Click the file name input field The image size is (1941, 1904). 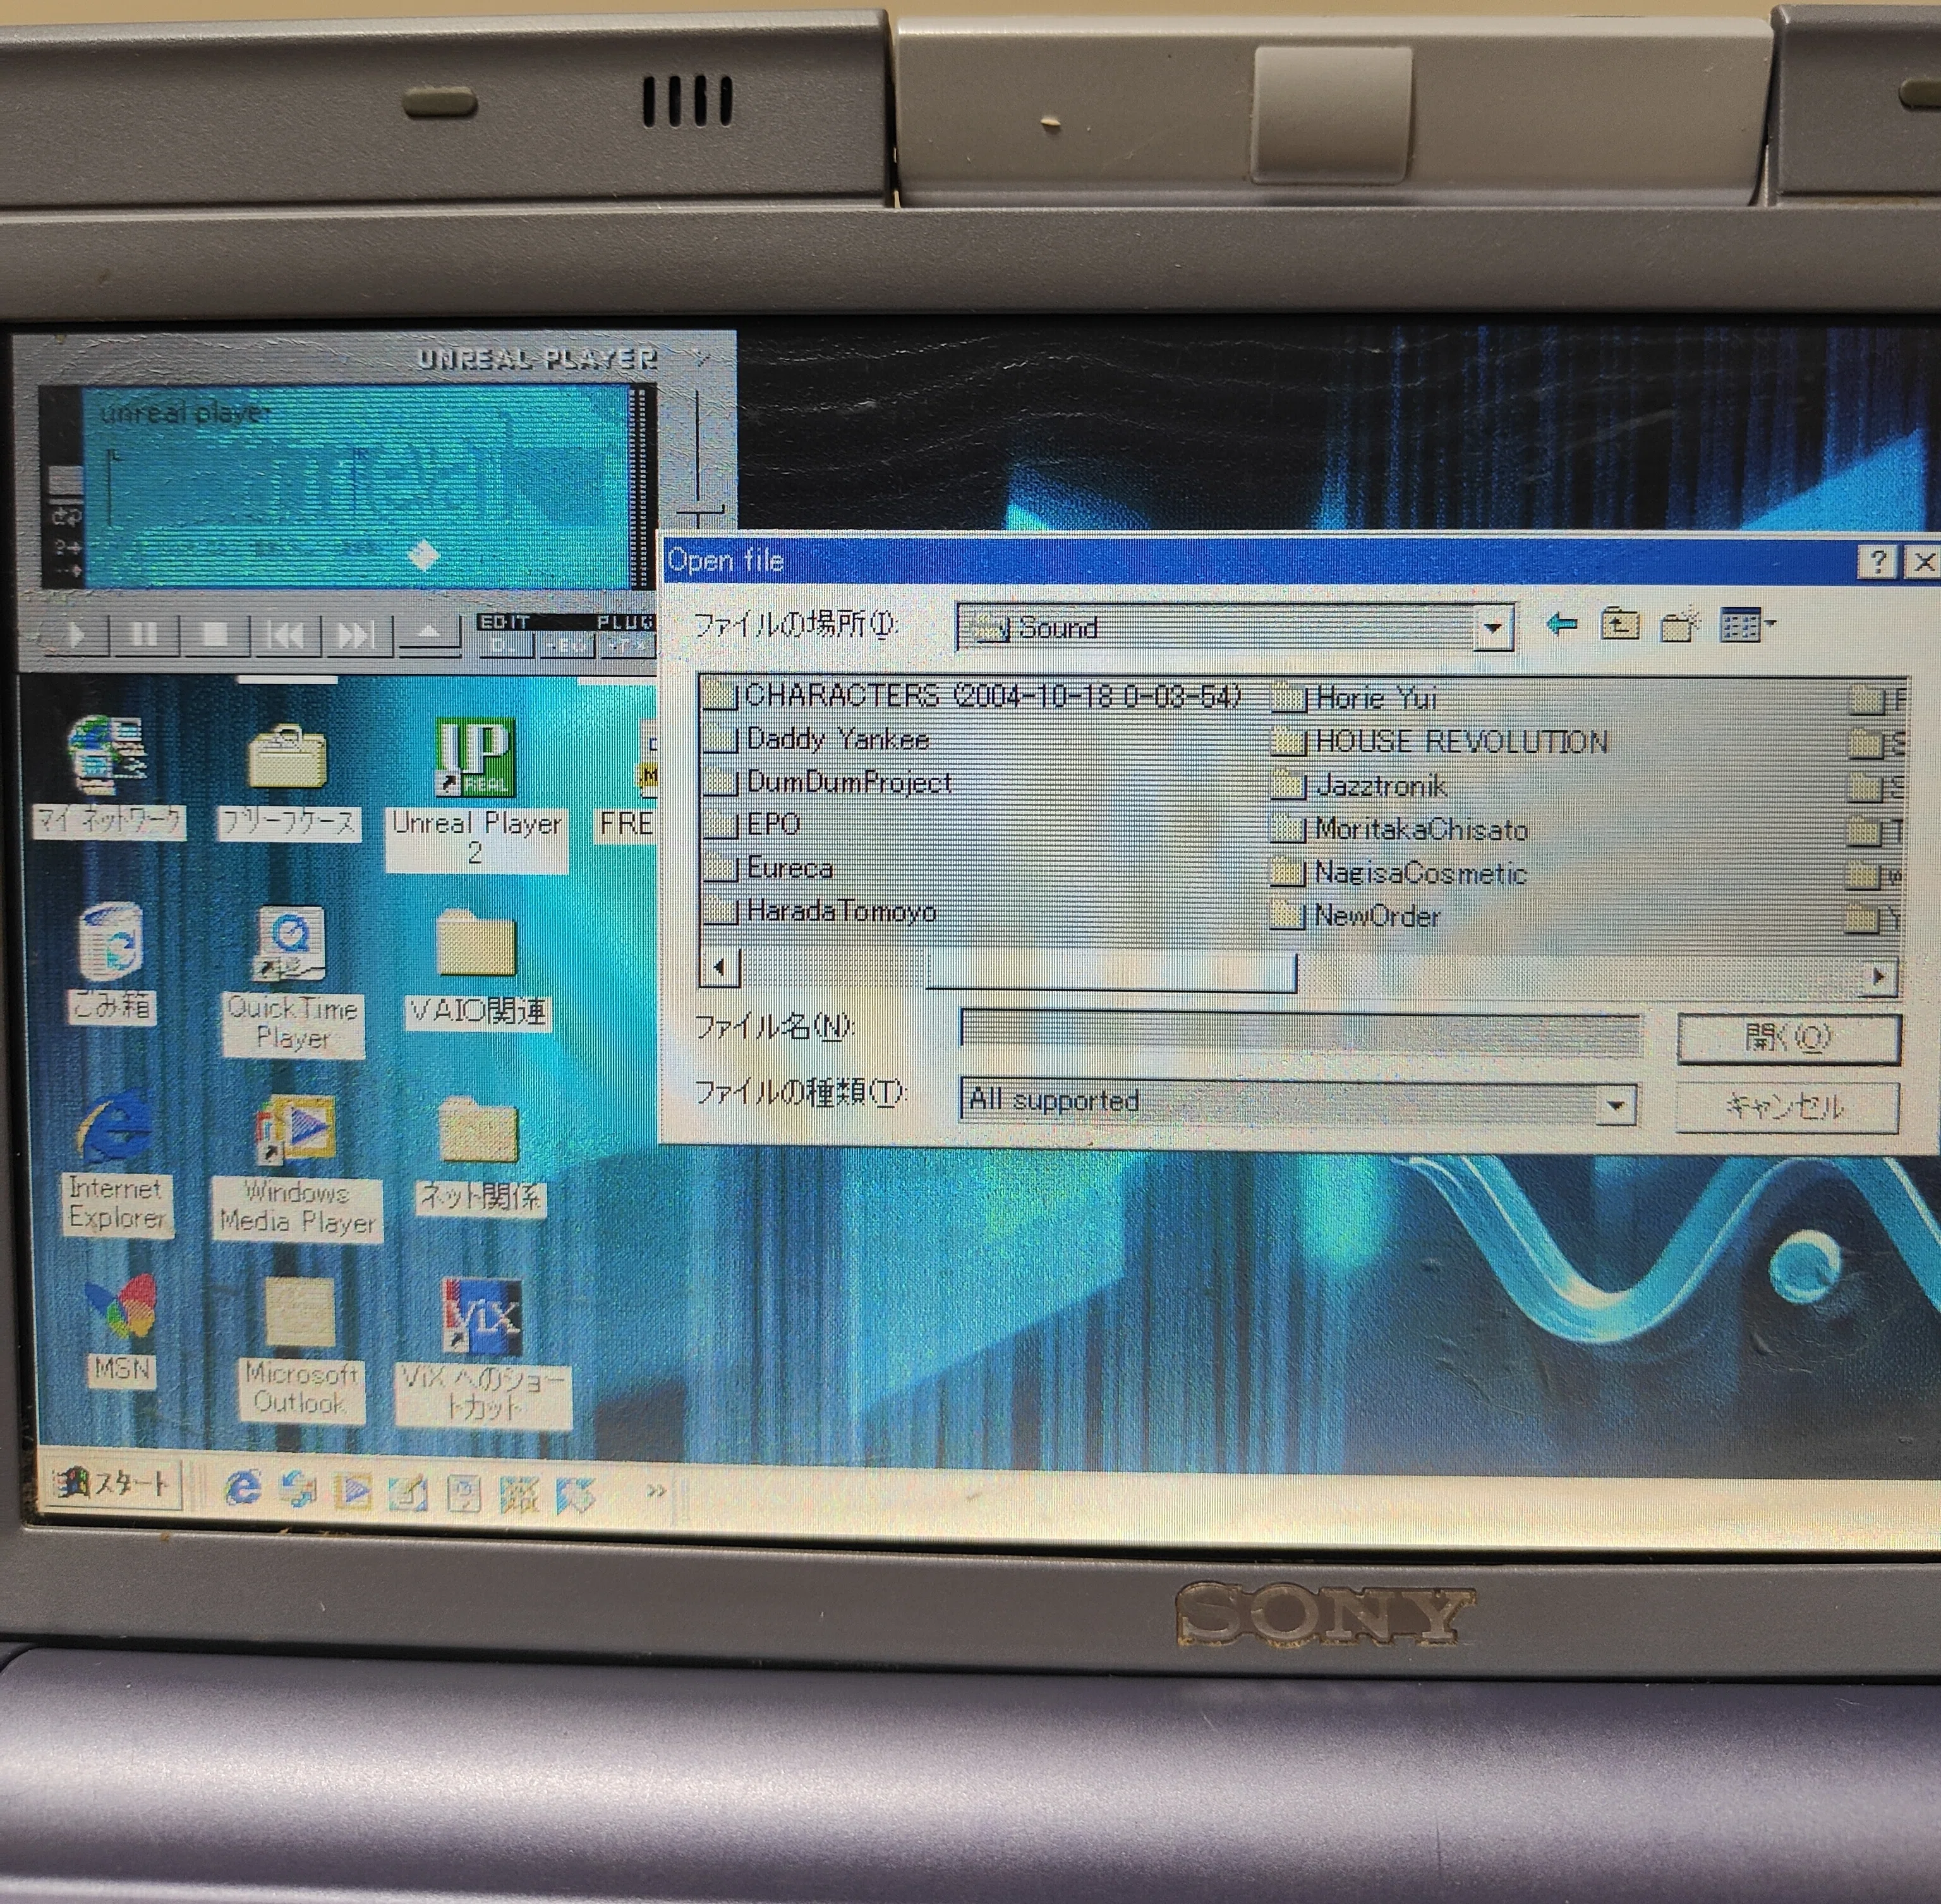coord(1300,1034)
